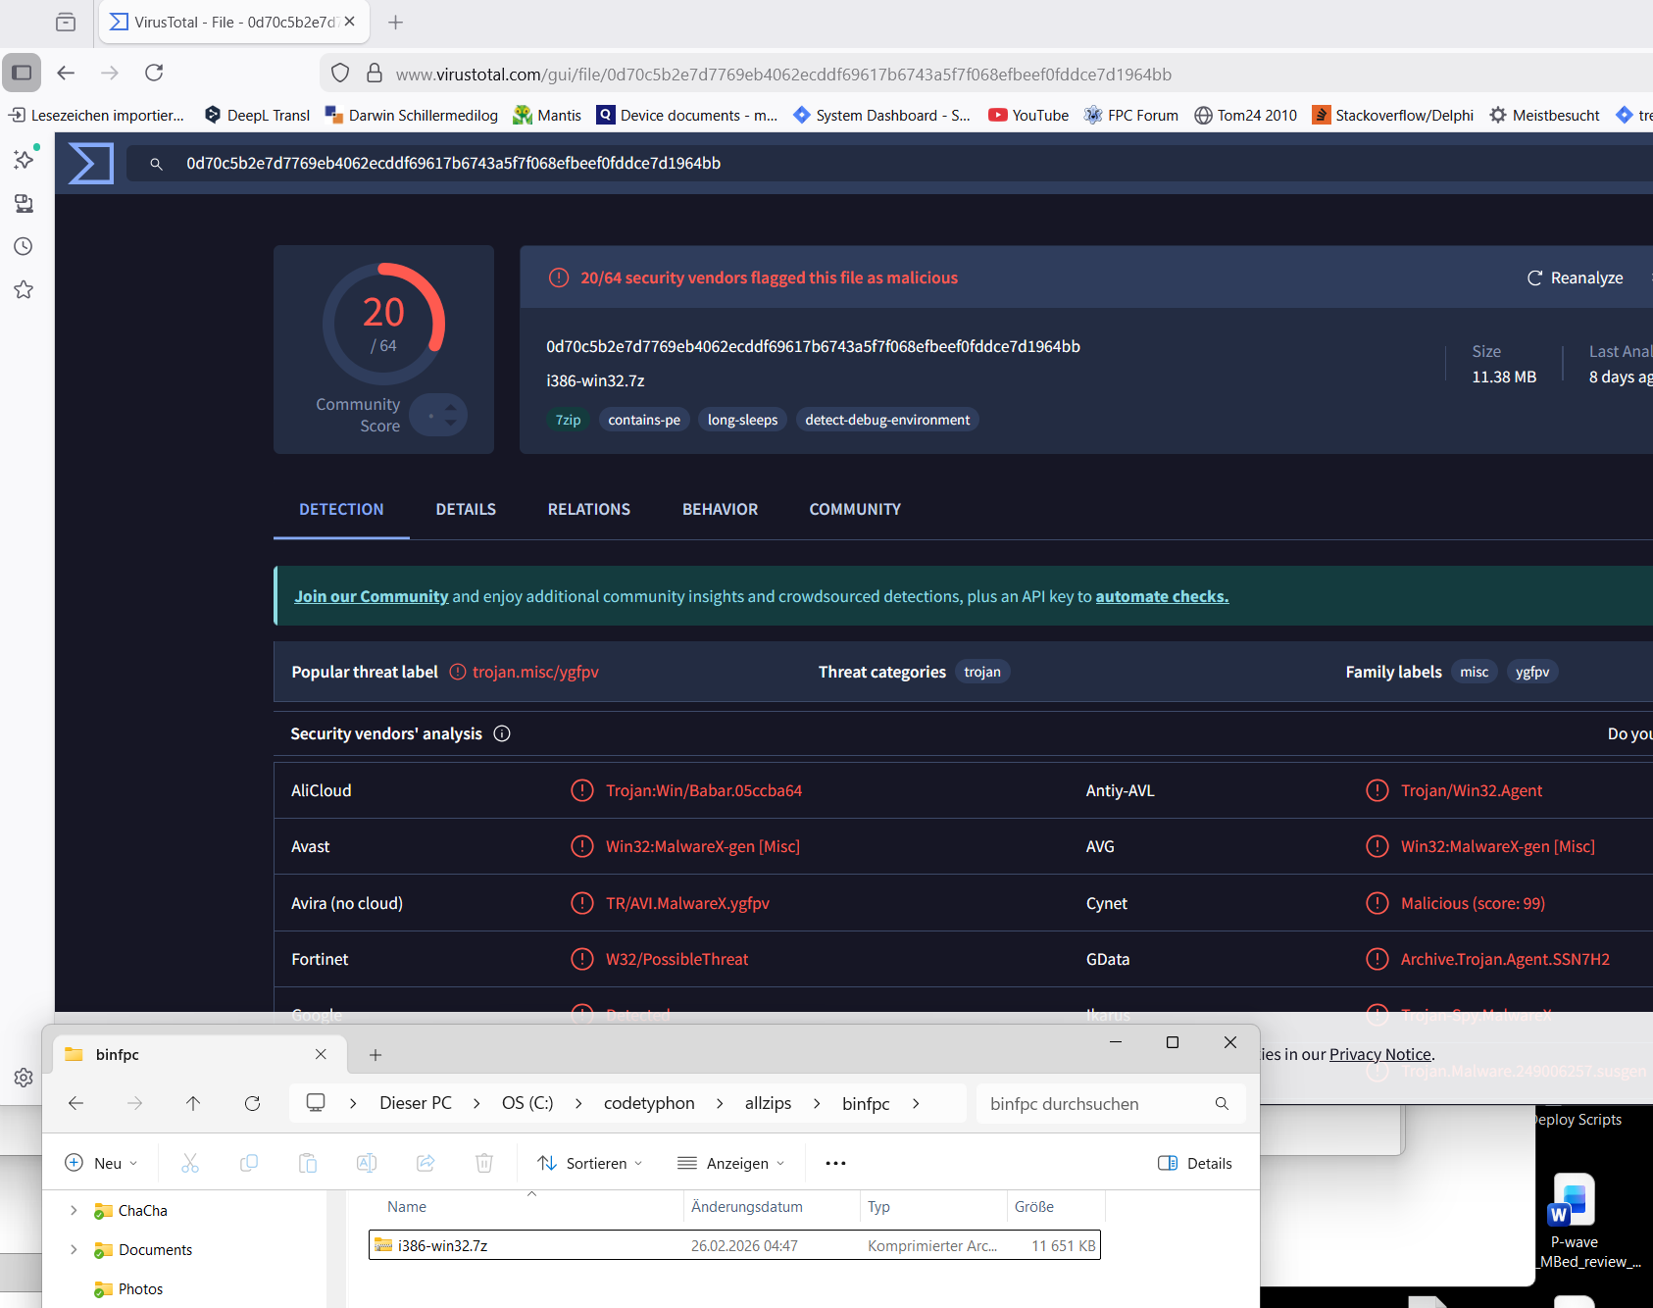Viewport: 1653px width, 1308px height.
Task: Click the Explorer up-directory arrow
Action: pyautogui.click(x=193, y=1103)
